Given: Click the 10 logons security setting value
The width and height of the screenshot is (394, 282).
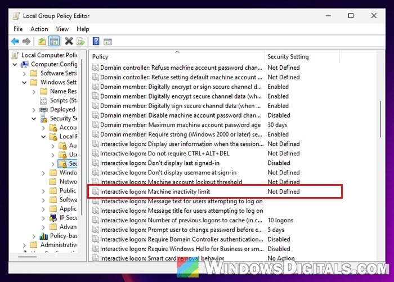Looking at the screenshot, I should [x=280, y=221].
